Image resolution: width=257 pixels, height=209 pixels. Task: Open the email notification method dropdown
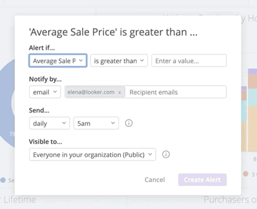45,92
